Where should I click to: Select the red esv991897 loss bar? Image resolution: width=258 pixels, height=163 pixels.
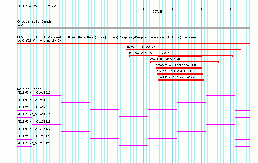(x=179, y=74)
